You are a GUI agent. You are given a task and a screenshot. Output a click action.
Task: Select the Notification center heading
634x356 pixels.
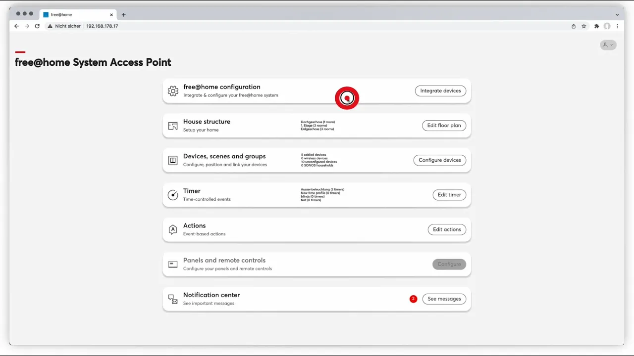tap(211, 295)
